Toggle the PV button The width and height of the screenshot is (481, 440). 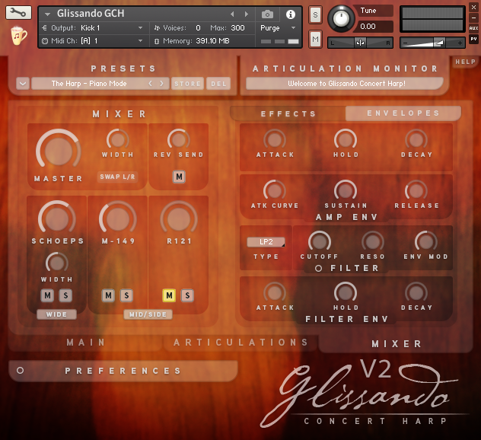473,39
